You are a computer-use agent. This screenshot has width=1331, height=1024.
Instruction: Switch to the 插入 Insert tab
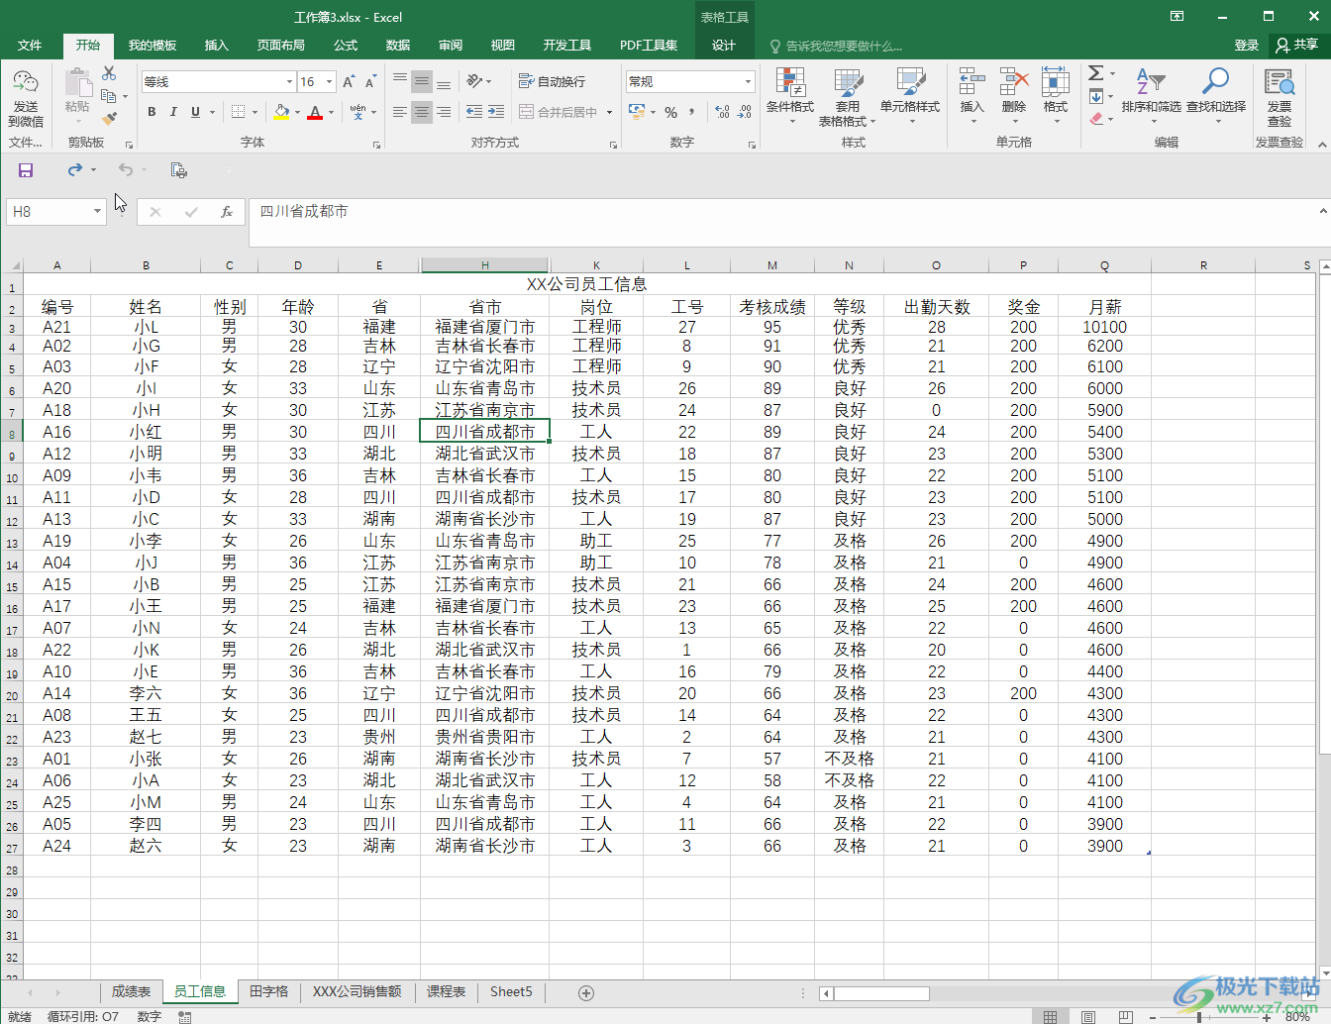point(216,45)
